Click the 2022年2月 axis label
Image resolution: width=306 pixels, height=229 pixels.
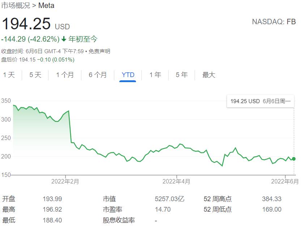click(65, 182)
